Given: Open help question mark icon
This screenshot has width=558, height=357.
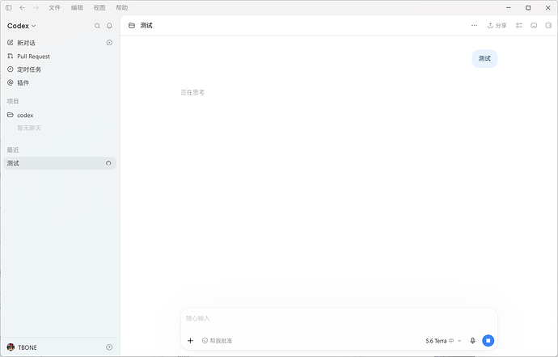Looking at the screenshot, I should 109,347.
